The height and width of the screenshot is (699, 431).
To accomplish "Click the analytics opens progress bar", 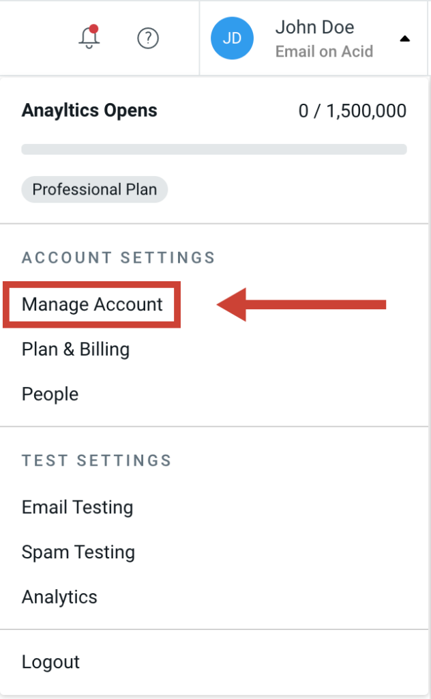I will tap(214, 149).
